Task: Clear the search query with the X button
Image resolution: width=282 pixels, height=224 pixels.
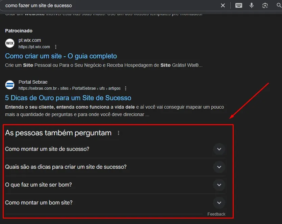Action: pos(223,5)
